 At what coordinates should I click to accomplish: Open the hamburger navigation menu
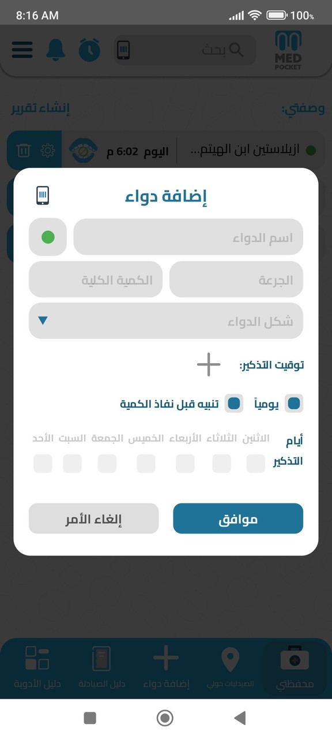click(x=22, y=50)
